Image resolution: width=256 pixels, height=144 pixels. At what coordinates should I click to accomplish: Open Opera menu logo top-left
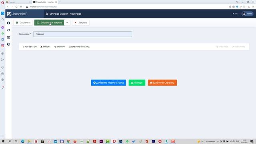[x=3, y=3]
